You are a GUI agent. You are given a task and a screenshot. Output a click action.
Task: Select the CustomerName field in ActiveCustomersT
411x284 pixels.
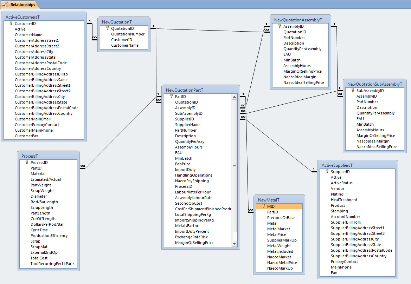point(44,35)
